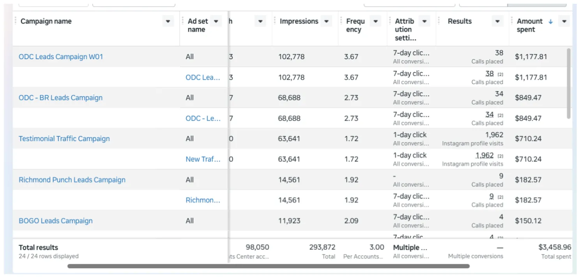Open the Results column dropdown arrow

coord(497,21)
